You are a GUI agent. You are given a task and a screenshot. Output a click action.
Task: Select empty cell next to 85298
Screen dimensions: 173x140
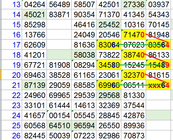(59, 24)
